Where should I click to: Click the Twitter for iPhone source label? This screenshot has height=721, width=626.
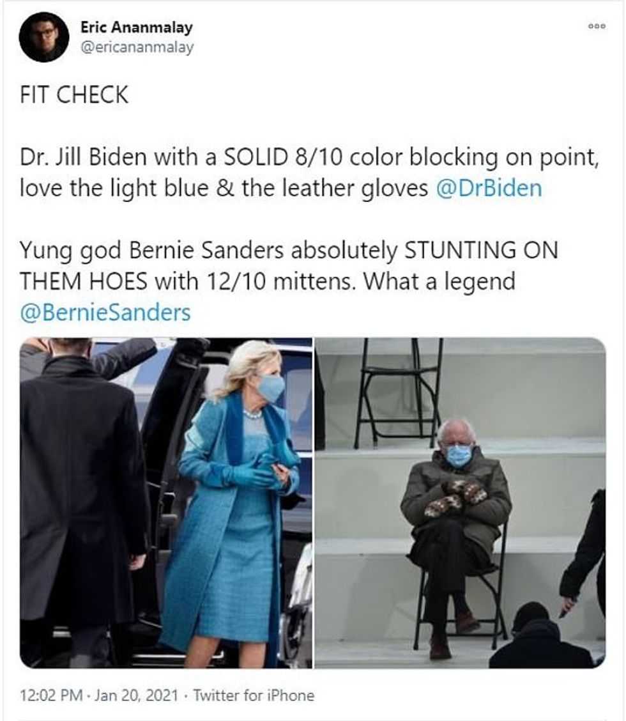(x=254, y=695)
